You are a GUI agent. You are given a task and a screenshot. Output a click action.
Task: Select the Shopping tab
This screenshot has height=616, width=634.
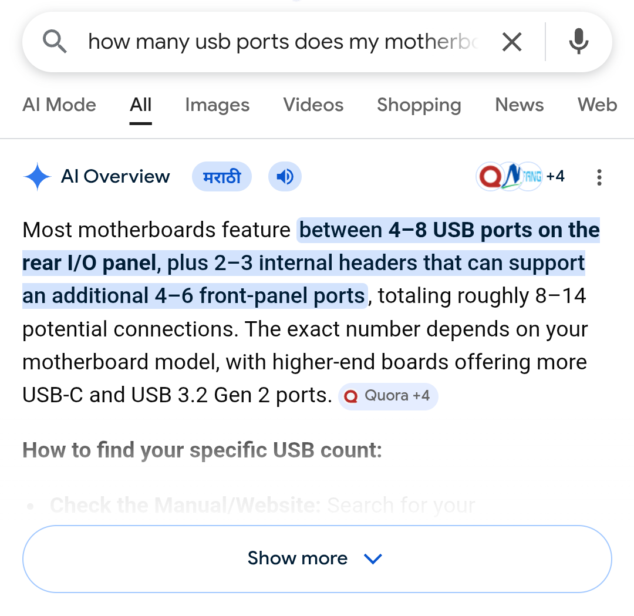point(418,106)
